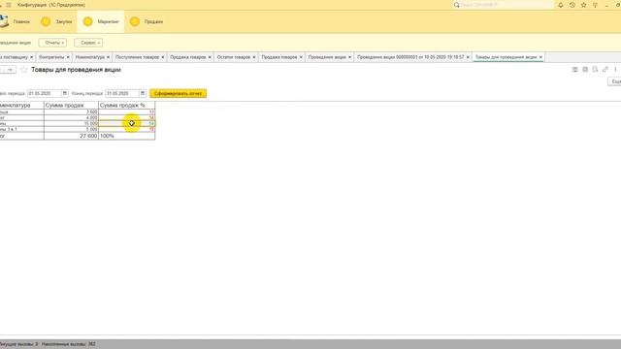Screen dimensions: 621x349
Task: Close the Номенклатура tab
Action: pos(108,57)
